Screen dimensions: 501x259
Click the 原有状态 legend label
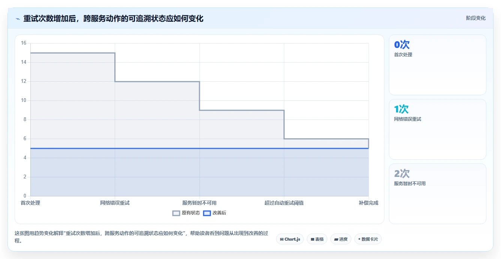pyautogui.click(x=191, y=213)
